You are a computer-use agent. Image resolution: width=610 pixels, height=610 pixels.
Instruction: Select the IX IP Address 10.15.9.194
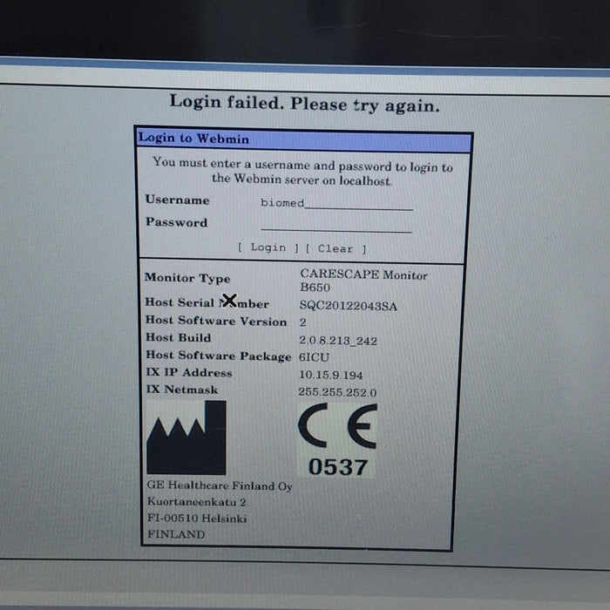[x=331, y=375]
